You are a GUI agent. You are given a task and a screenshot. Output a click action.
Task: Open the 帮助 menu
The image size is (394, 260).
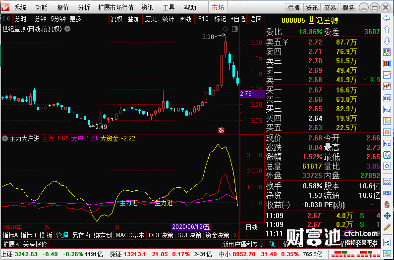190,7
